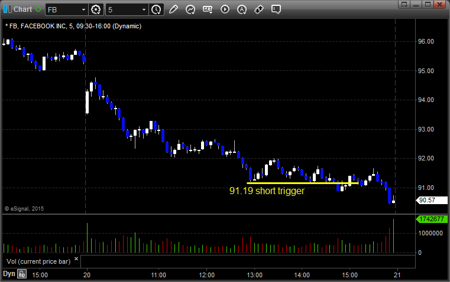Viewport: 450px width, 282px height.
Task: Close the Vol study tab
Action: pyautogui.click(x=77, y=258)
